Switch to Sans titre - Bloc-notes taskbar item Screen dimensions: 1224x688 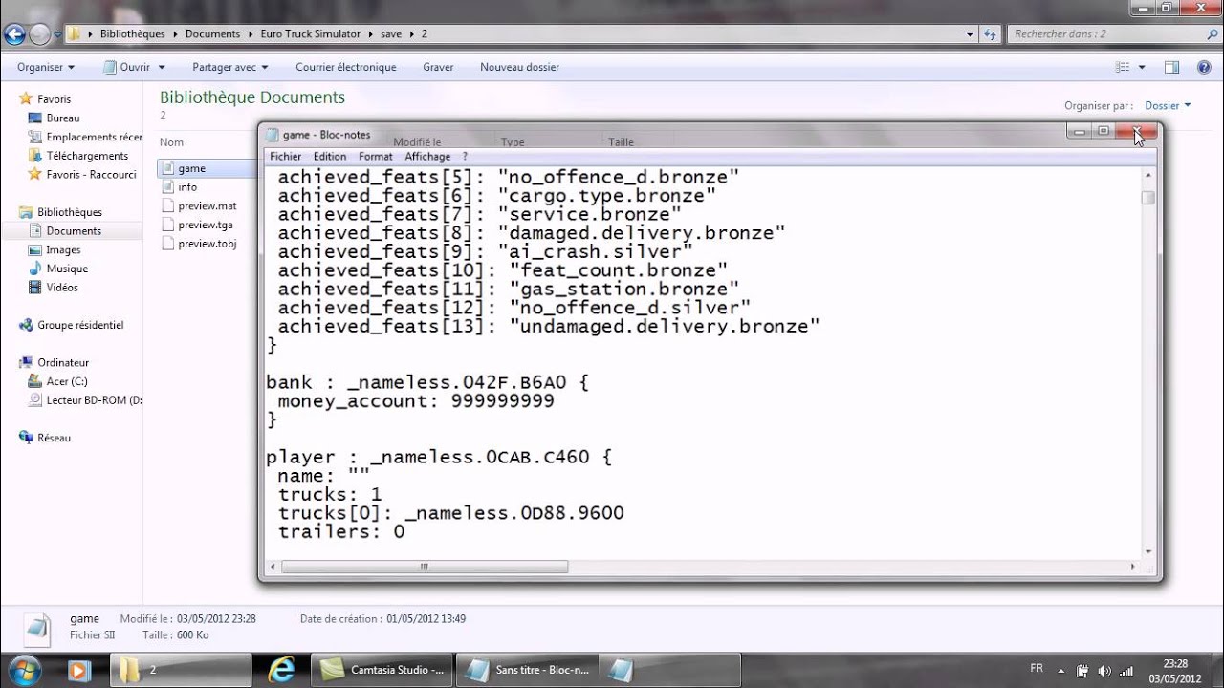coord(529,670)
